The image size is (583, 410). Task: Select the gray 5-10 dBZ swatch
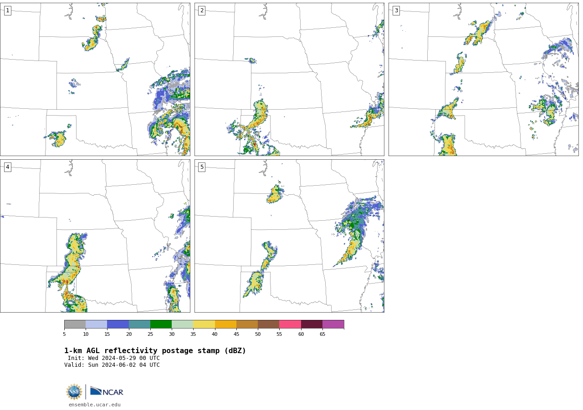pyautogui.click(x=75, y=324)
